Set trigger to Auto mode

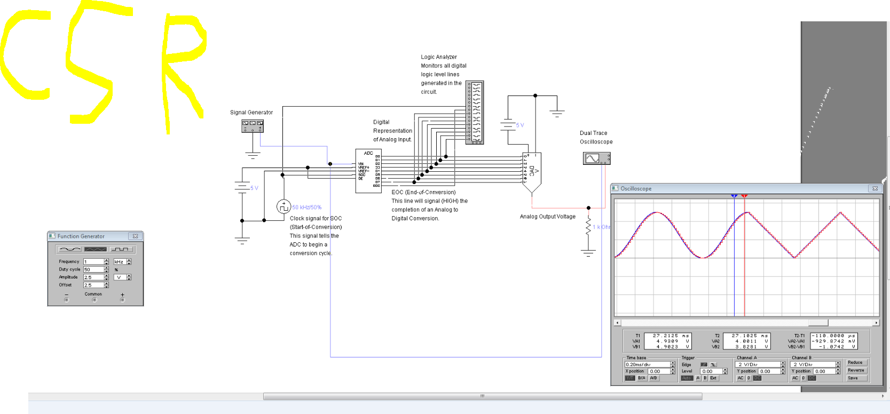coord(687,378)
